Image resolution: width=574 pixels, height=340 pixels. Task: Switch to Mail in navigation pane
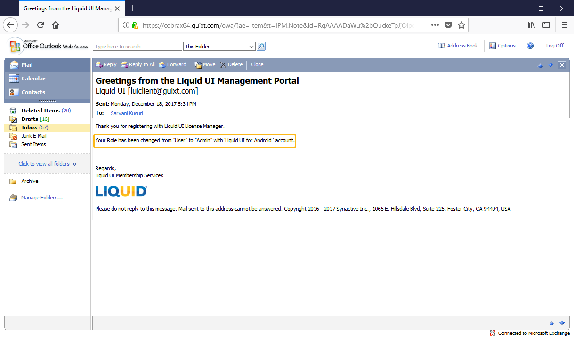click(47, 65)
